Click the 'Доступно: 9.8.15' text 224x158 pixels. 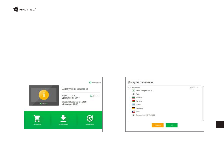(x=70, y=104)
